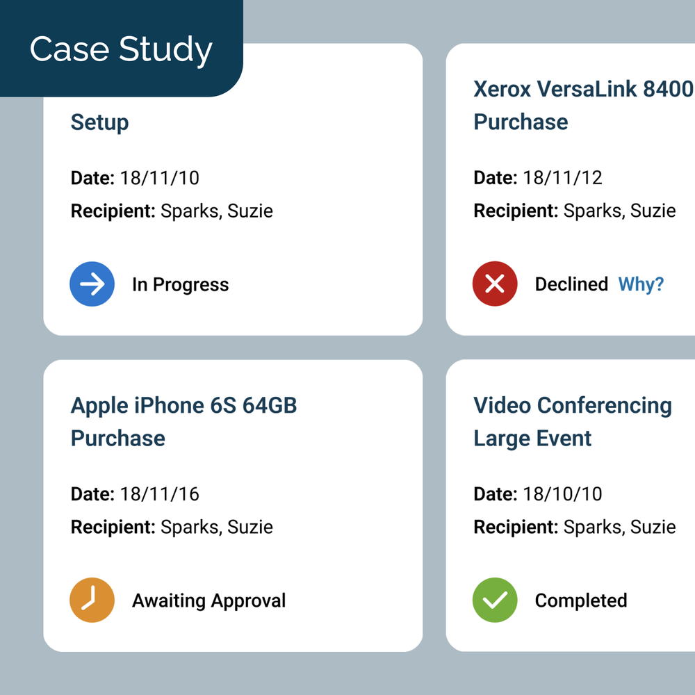
Task: Open the Video Conferencing Large Event title
Action: coord(572,421)
